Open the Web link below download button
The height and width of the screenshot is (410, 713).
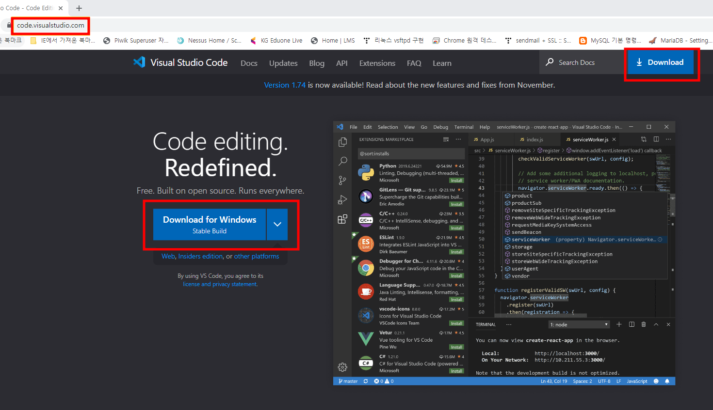168,256
